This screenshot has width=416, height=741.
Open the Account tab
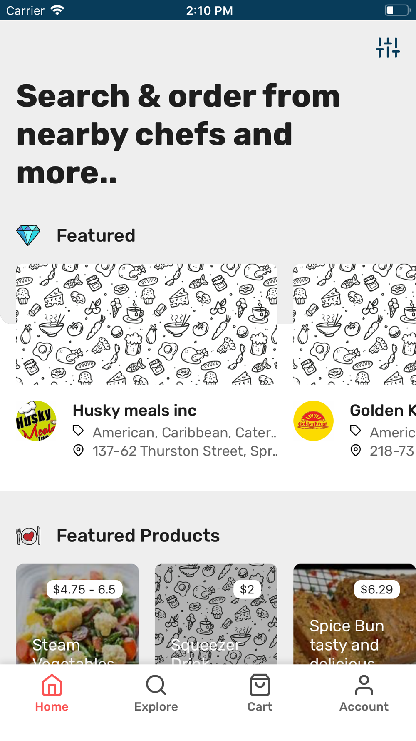pos(364,693)
